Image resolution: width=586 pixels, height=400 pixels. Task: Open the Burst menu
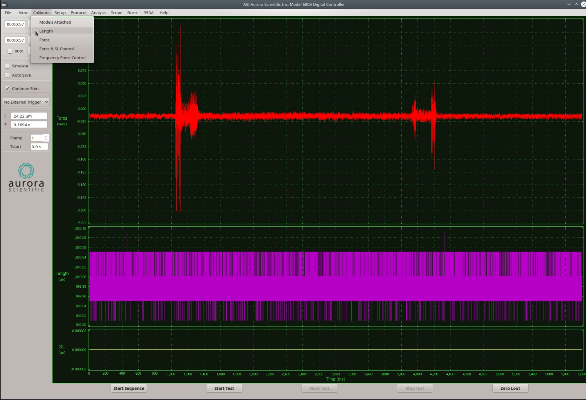click(132, 12)
